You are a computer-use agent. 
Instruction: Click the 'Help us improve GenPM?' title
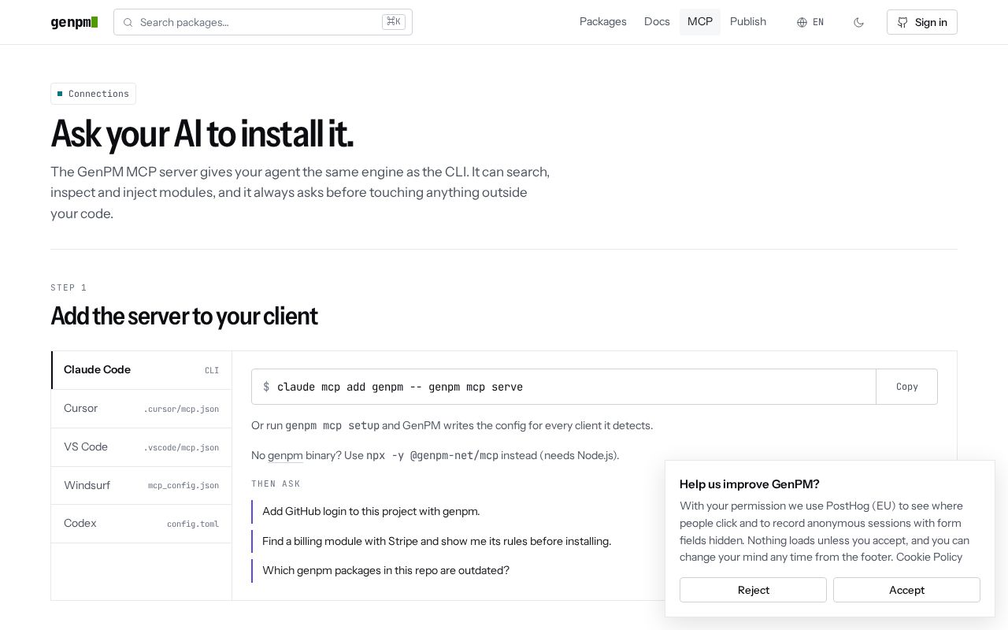click(749, 484)
